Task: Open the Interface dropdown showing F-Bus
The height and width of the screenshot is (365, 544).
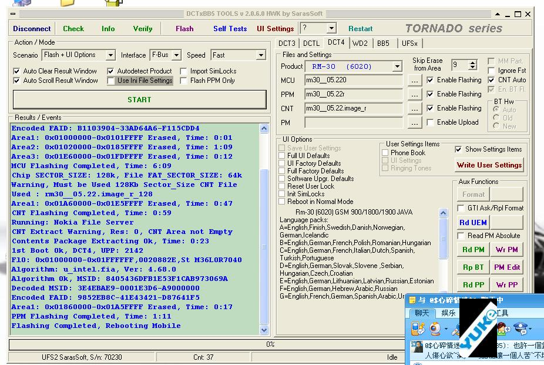Action: click(x=177, y=55)
